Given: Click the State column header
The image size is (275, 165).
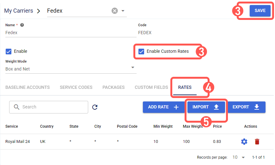Looking at the screenshot, I should 74,126.
